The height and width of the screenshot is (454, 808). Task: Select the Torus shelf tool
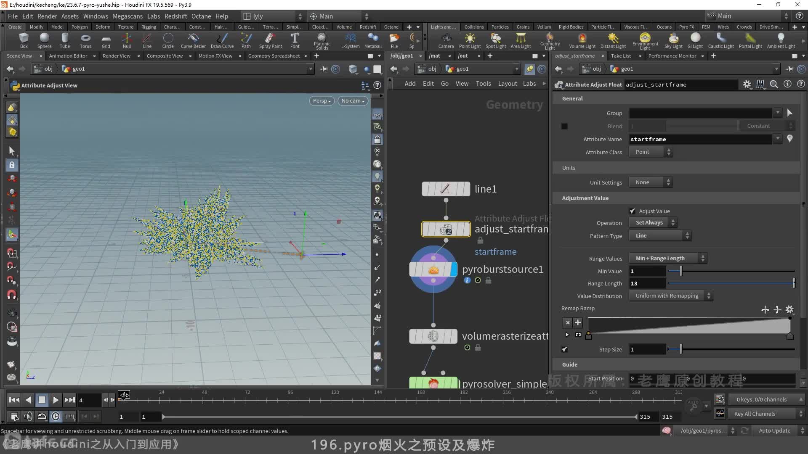pos(85,41)
